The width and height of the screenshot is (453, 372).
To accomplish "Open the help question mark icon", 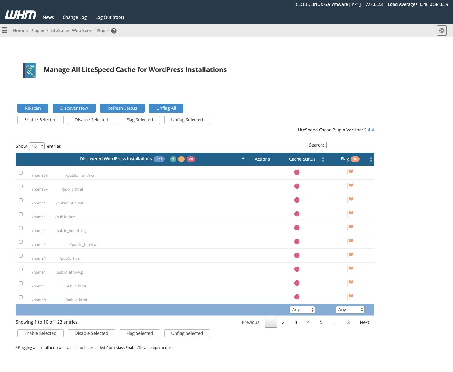I will click(x=114, y=31).
